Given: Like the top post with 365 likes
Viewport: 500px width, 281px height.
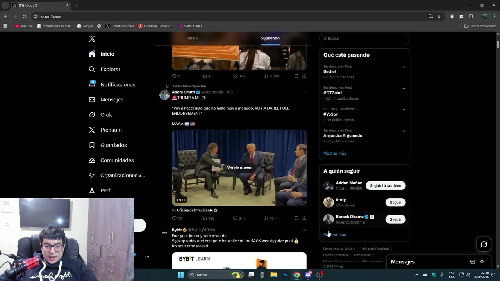Looking at the screenshot, I should click(239, 76).
